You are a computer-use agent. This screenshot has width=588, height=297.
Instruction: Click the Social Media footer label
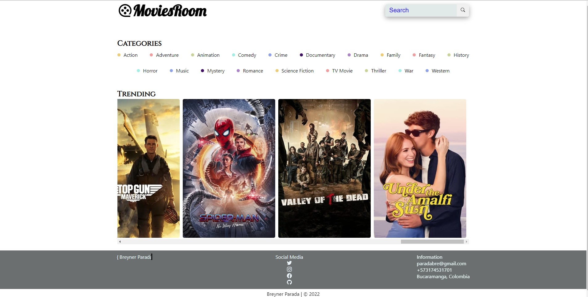tap(289, 257)
